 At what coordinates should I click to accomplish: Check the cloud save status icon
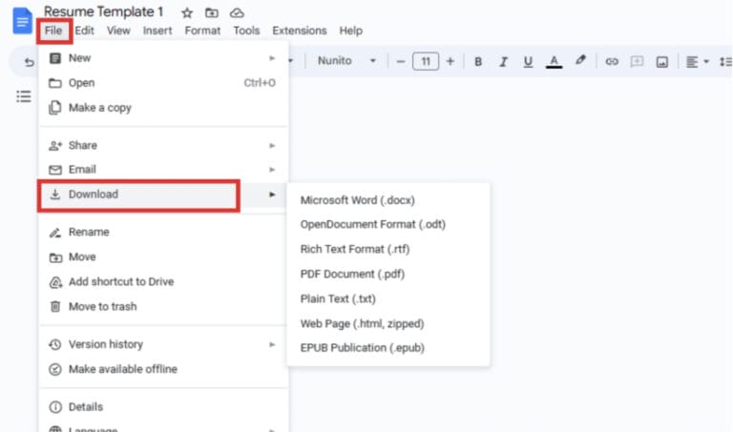tap(237, 13)
